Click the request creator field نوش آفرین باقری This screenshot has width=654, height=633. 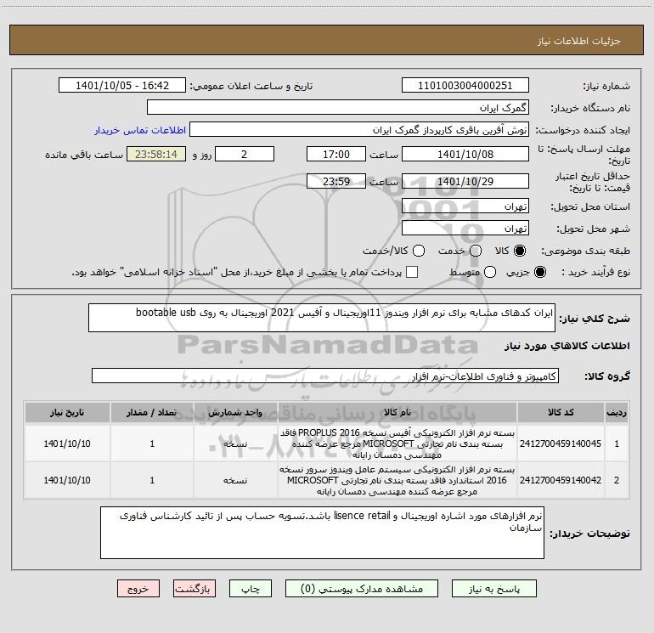click(359, 129)
